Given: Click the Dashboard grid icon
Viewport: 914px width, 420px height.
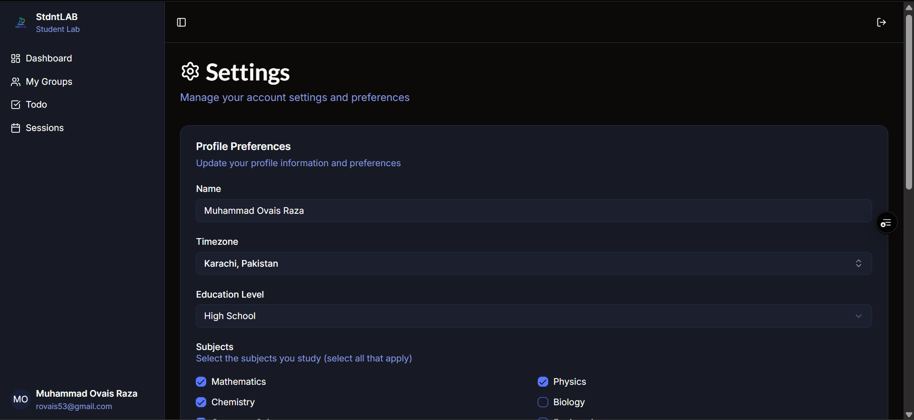Looking at the screenshot, I should coord(16,59).
